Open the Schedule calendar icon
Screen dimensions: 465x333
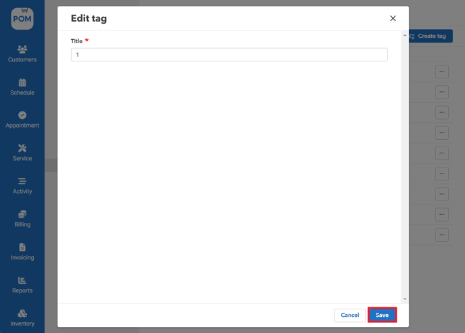point(22,82)
